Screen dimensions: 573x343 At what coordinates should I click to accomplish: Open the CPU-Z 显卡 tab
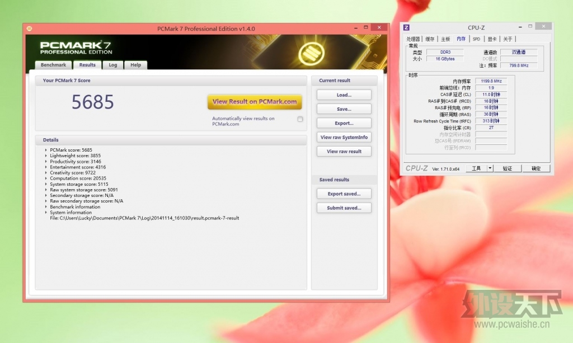[x=492, y=39]
